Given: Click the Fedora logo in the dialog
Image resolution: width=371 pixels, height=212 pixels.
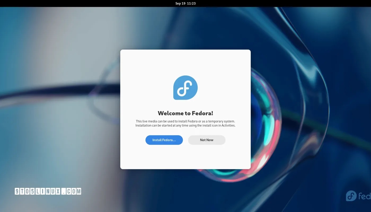Looking at the screenshot, I should 185,88.
